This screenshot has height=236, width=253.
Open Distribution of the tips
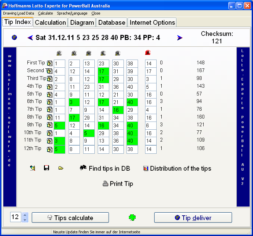pyautogui.click(x=177, y=168)
